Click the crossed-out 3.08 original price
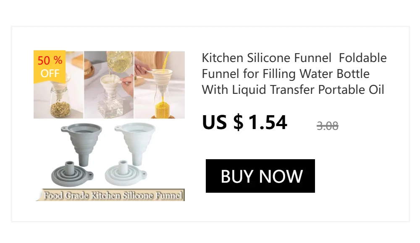The image size is (420, 243). [x=327, y=126]
